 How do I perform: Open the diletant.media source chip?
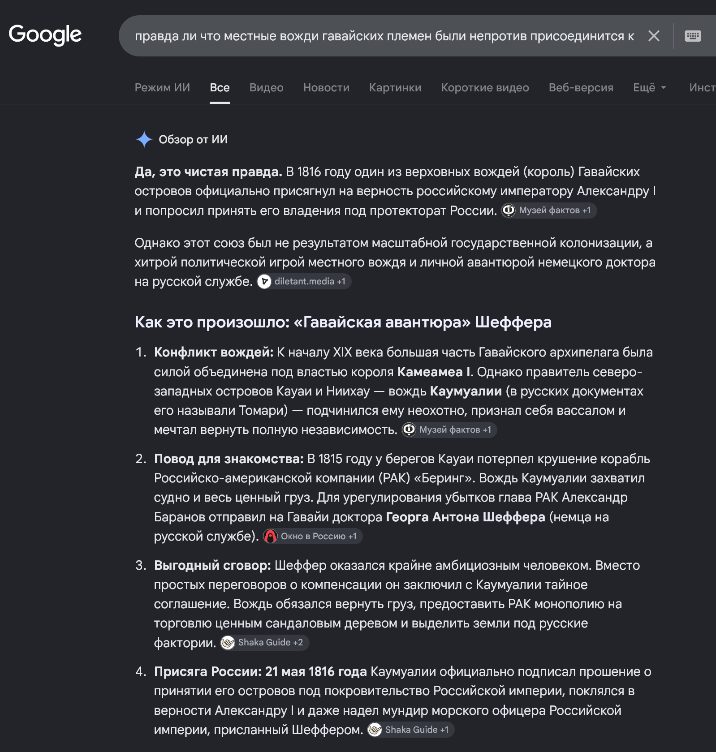[304, 281]
